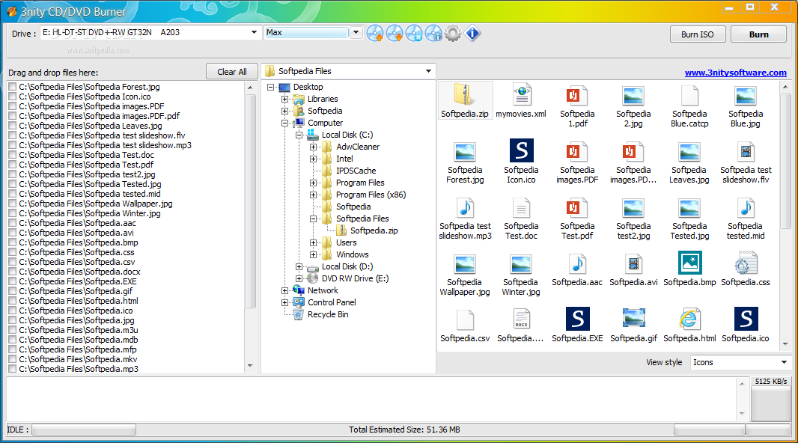Select the Softpedia Blue.catcp file icon
The width and height of the screenshot is (798, 443).
(689, 96)
